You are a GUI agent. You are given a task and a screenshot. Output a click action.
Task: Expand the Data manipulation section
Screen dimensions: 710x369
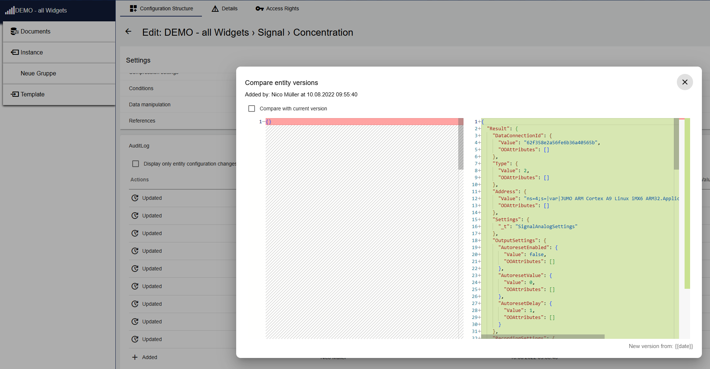click(x=150, y=104)
